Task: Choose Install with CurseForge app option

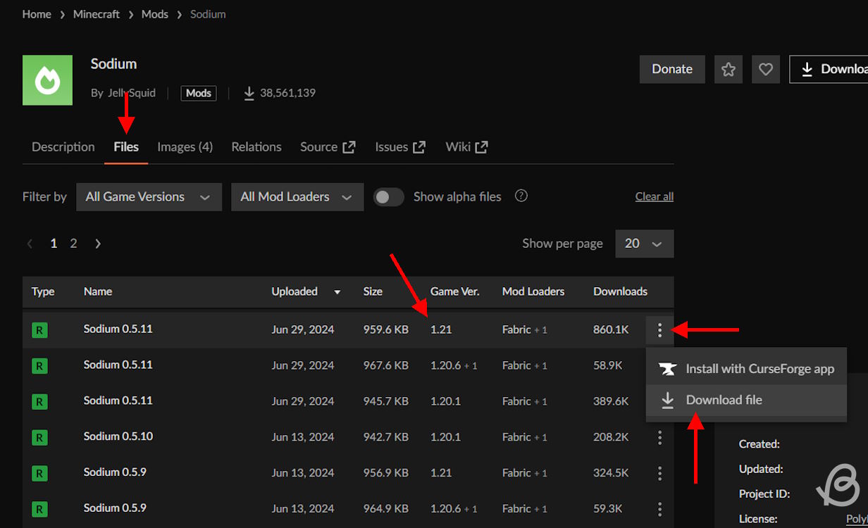Action: [759, 369]
